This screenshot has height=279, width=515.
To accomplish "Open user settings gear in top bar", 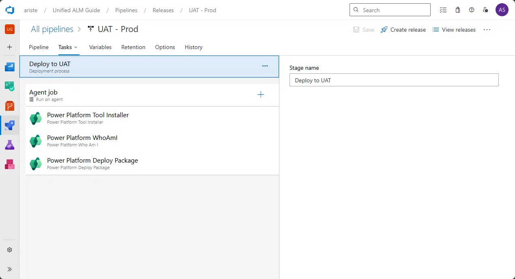I will tap(485, 10).
